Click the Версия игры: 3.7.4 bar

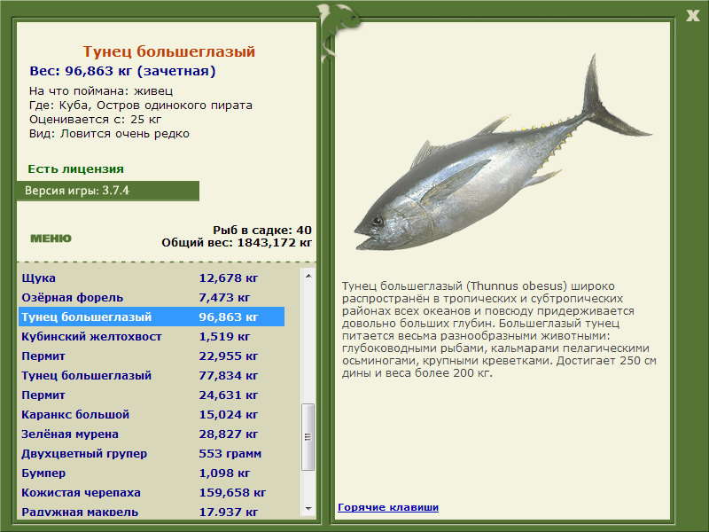107,191
